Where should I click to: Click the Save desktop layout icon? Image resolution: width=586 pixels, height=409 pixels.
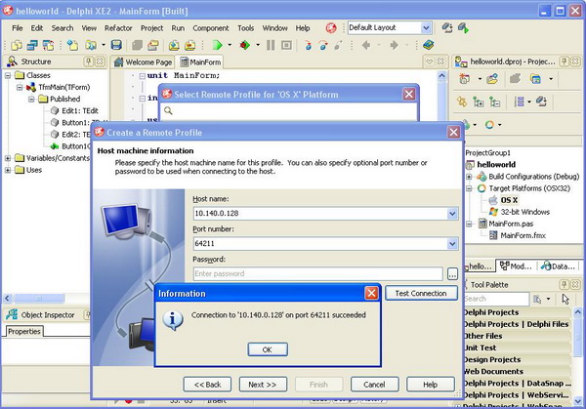447,27
